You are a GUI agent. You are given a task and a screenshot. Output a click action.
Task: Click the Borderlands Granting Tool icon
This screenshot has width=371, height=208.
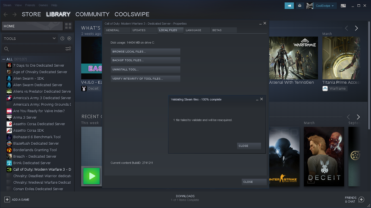pos(9,150)
